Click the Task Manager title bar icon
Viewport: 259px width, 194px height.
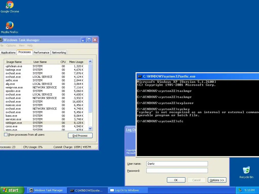pos(1,40)
